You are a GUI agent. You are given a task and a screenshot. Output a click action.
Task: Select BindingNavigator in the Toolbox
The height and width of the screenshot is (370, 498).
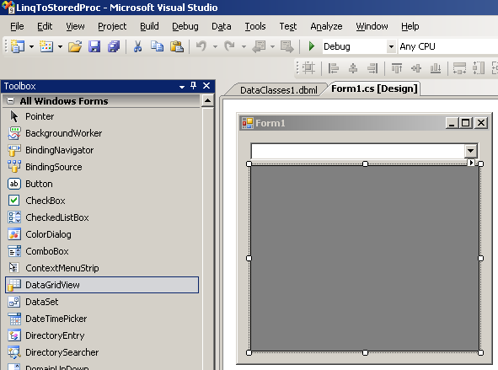pos(102,150)
